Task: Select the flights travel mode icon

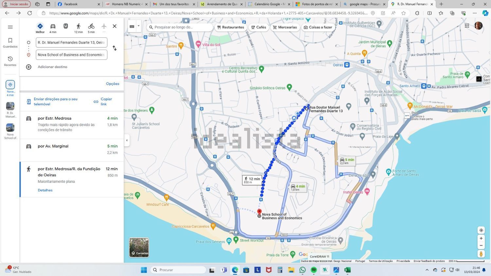Action: click(104, 26)
